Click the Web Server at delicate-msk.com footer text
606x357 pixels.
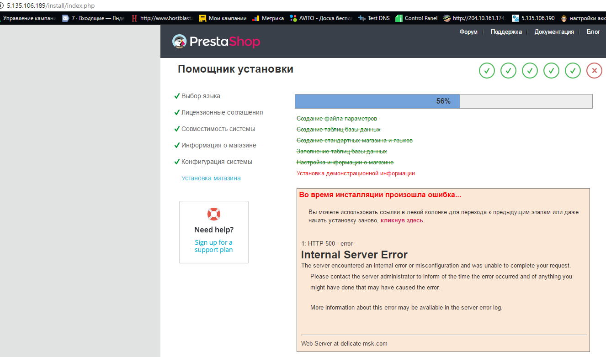tap(344, 344)
